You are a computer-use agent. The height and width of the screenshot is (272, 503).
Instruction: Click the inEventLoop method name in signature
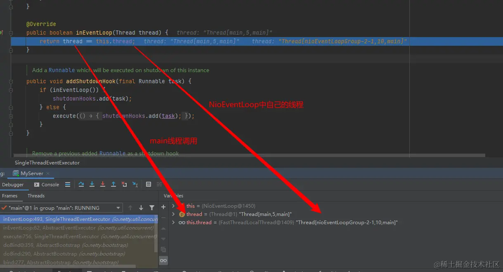coord(94,33)
